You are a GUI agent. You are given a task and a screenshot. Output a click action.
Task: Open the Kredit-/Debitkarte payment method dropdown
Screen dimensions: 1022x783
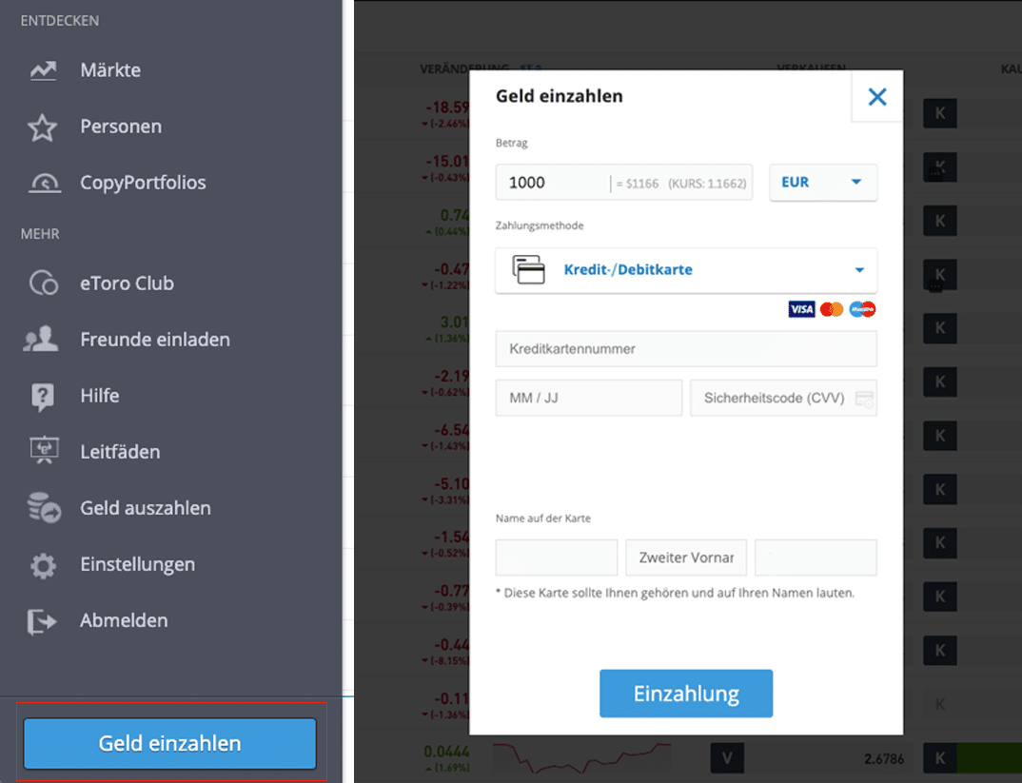click(x=686, y=269)
